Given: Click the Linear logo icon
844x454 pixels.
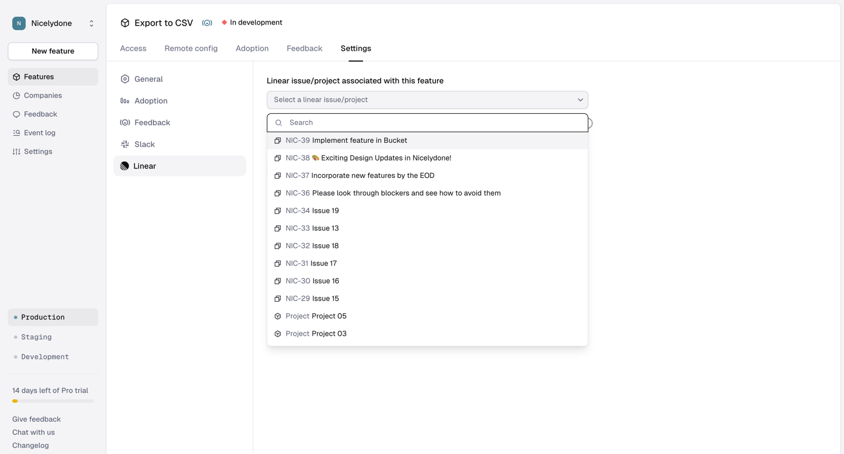Looking at the screenshot, I should 124,166.
